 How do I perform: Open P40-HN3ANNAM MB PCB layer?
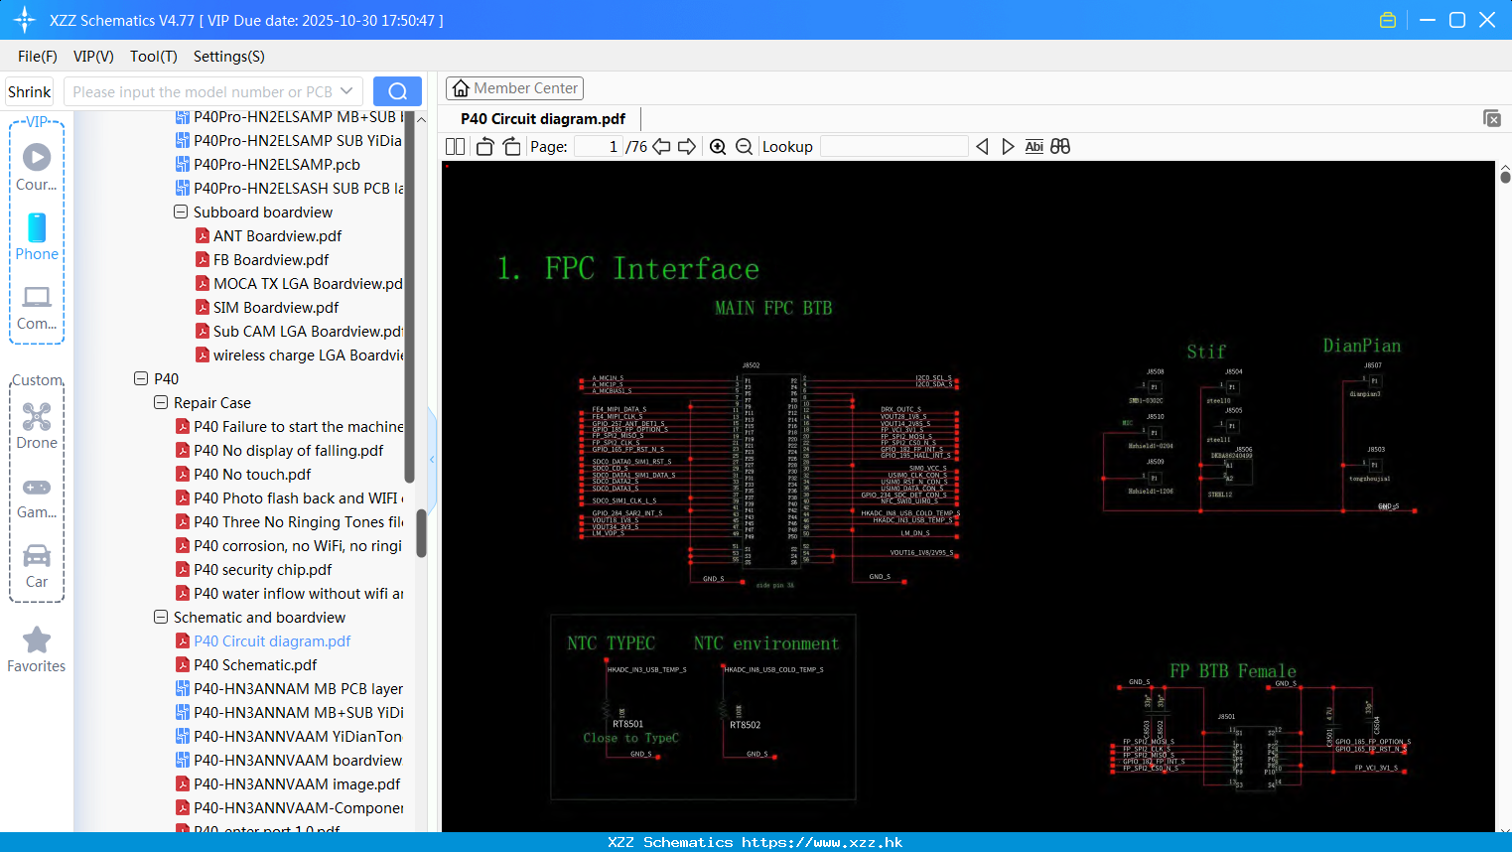pos(298,689)
